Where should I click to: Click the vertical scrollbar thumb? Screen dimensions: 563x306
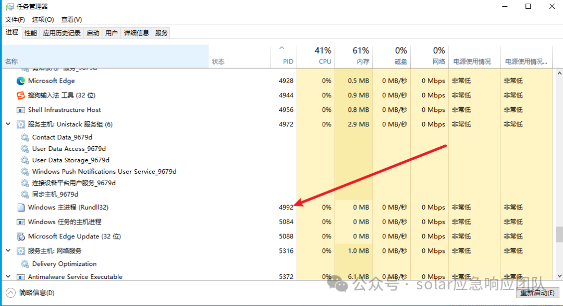point(559,234)
